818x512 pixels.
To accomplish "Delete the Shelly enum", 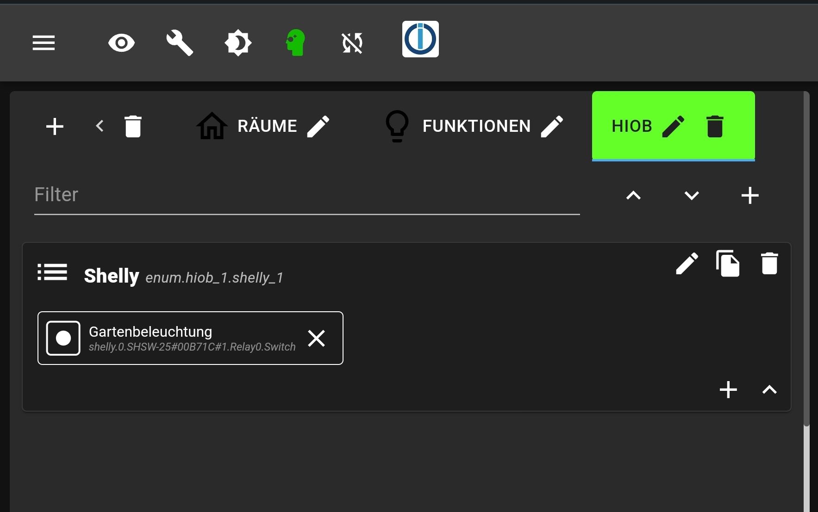I will tap(769, 264).
